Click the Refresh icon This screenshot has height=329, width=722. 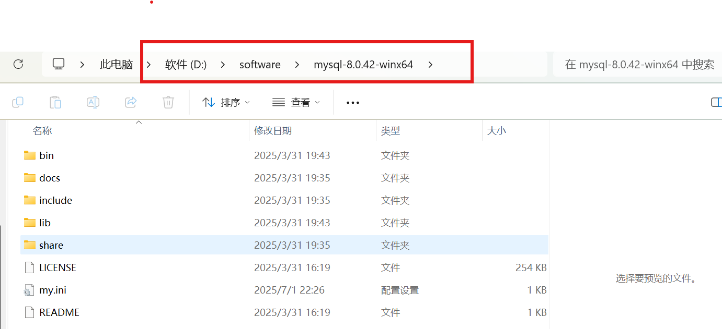pos(18,64)
